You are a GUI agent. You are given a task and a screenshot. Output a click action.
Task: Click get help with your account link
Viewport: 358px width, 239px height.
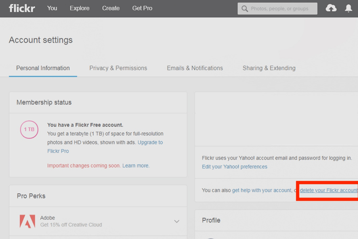pos(262,190)
